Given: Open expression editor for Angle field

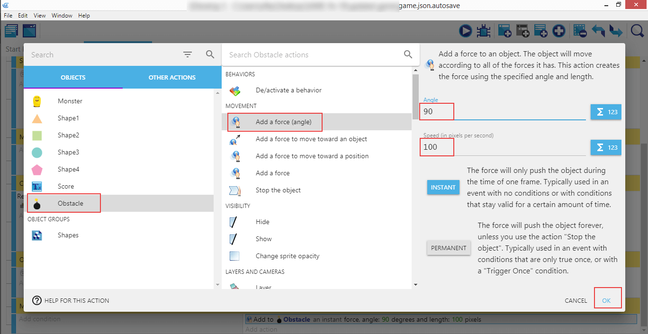Looking at the screenshot, I should click(606, 112).
